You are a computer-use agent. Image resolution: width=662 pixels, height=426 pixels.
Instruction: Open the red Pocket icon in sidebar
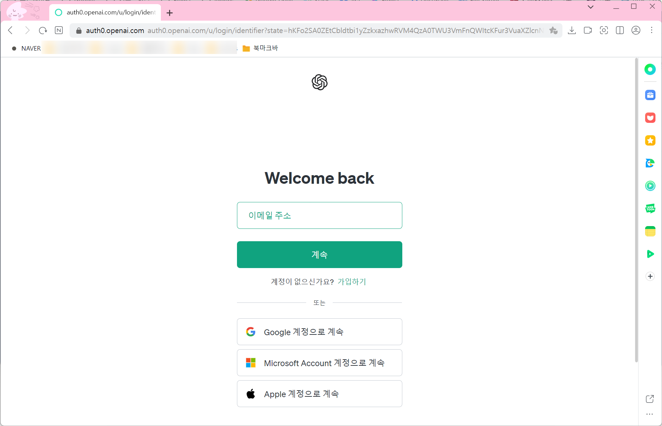tap(650, 118)
